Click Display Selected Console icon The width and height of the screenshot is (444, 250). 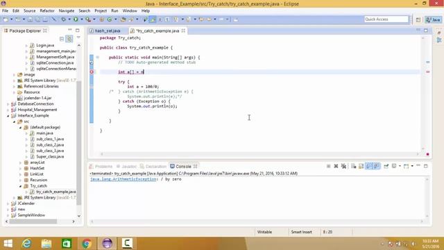click(394, 166)
